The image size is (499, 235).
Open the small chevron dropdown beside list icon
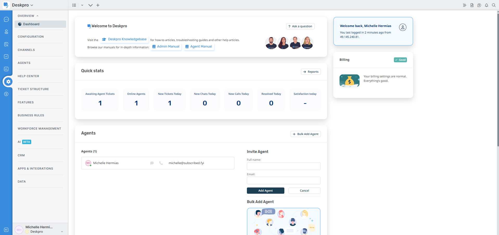click(x=82, y=5)
